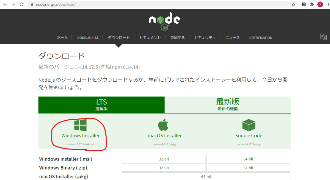
Task: Download Windows Installer (.msi) 32-bit
Action: click(x=164, y=159)
